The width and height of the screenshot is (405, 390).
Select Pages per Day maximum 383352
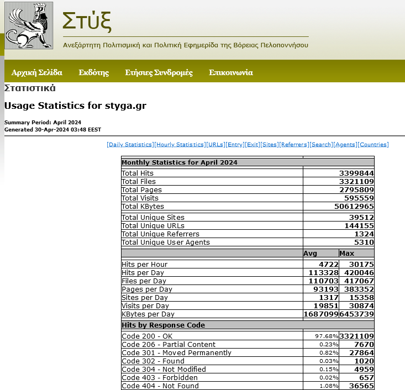359,289
